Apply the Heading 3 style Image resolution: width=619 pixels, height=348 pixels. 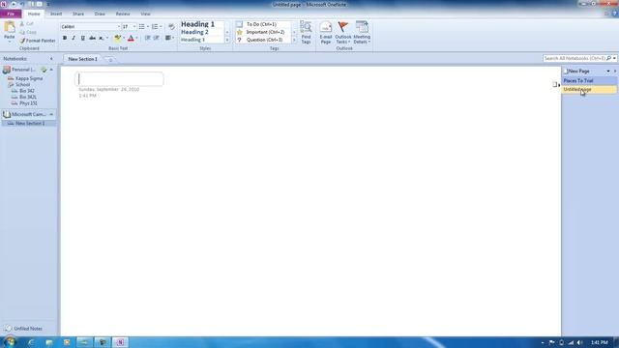pos(192,40)
